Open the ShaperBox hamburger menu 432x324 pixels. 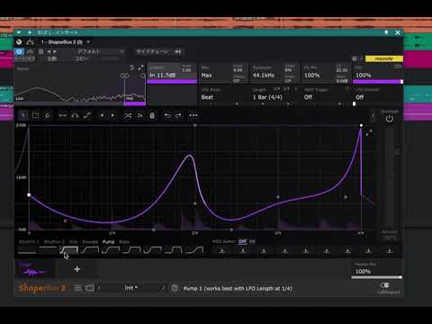[77, 288]
